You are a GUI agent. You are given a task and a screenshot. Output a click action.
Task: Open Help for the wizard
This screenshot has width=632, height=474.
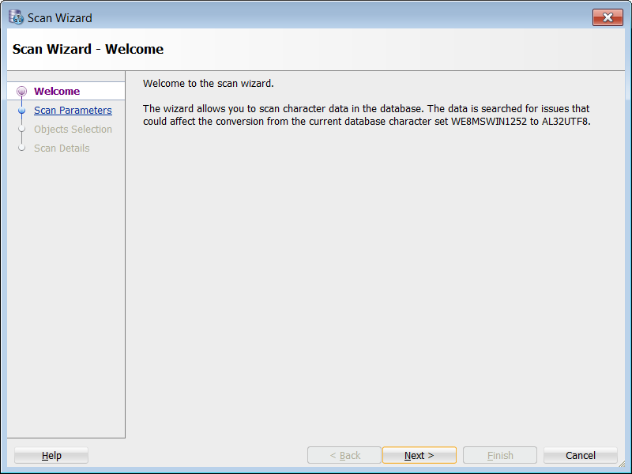tap(51, 456)
